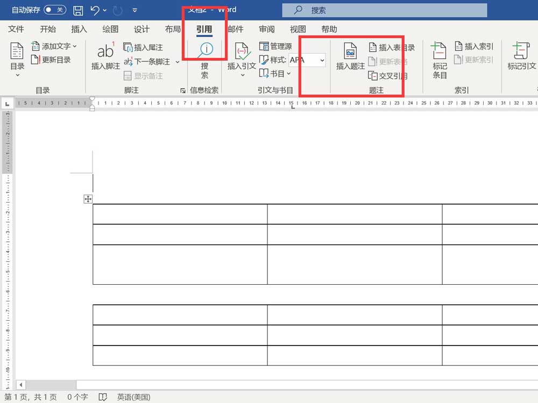Click the hanging indent marker on the ruler
The height and width of the screenshot is (403, 538).
92,107
